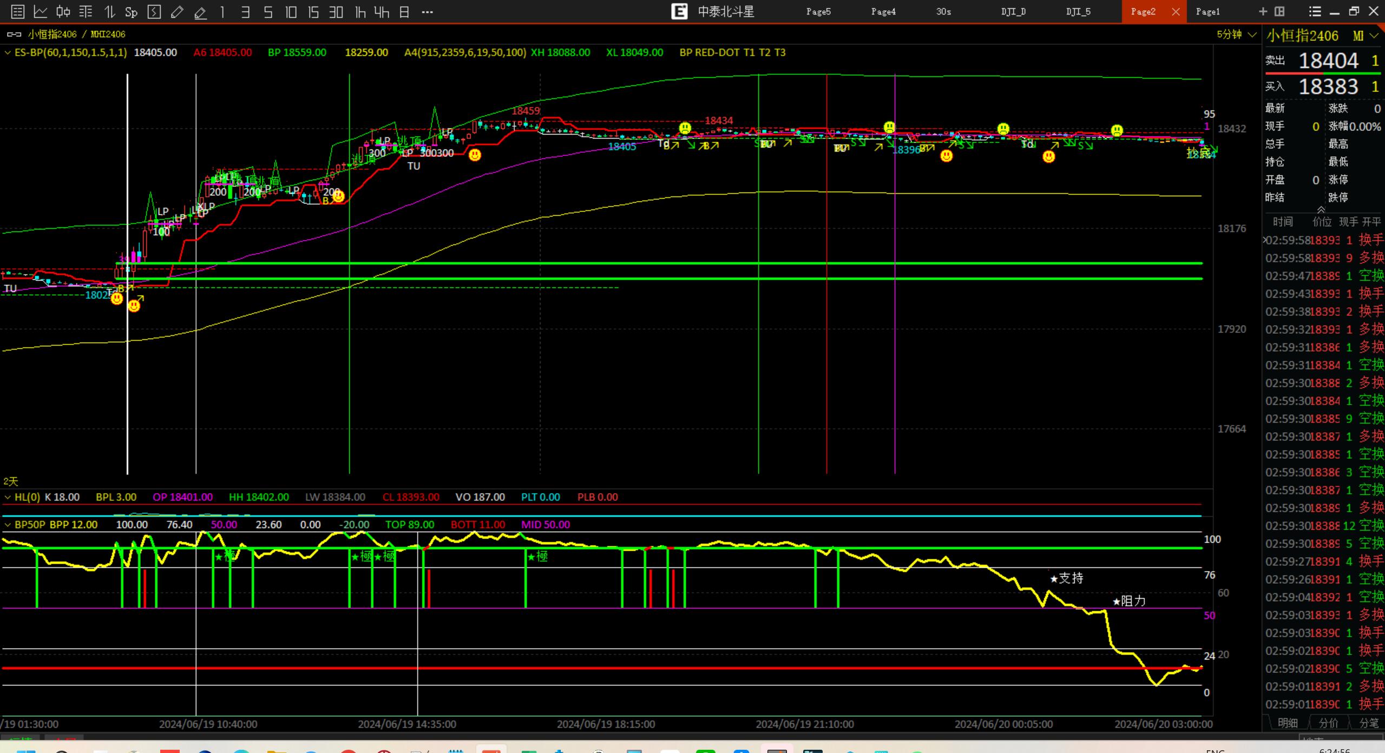Open the 30s tab
1385x753 pixels.
click(x=943, y=11)
